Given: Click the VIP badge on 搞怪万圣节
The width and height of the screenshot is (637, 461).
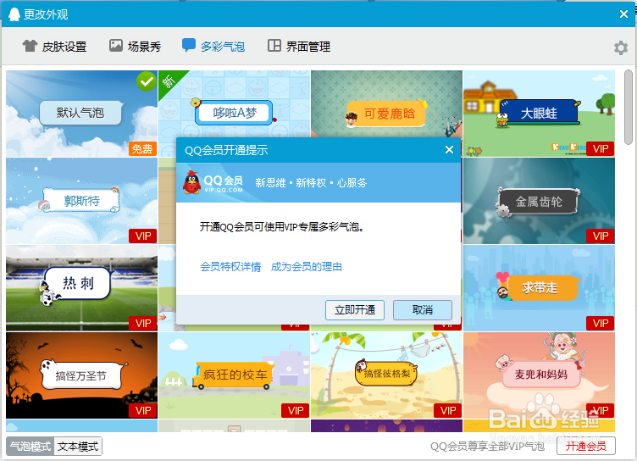Looking at the screenshot, I should (143, 411).
